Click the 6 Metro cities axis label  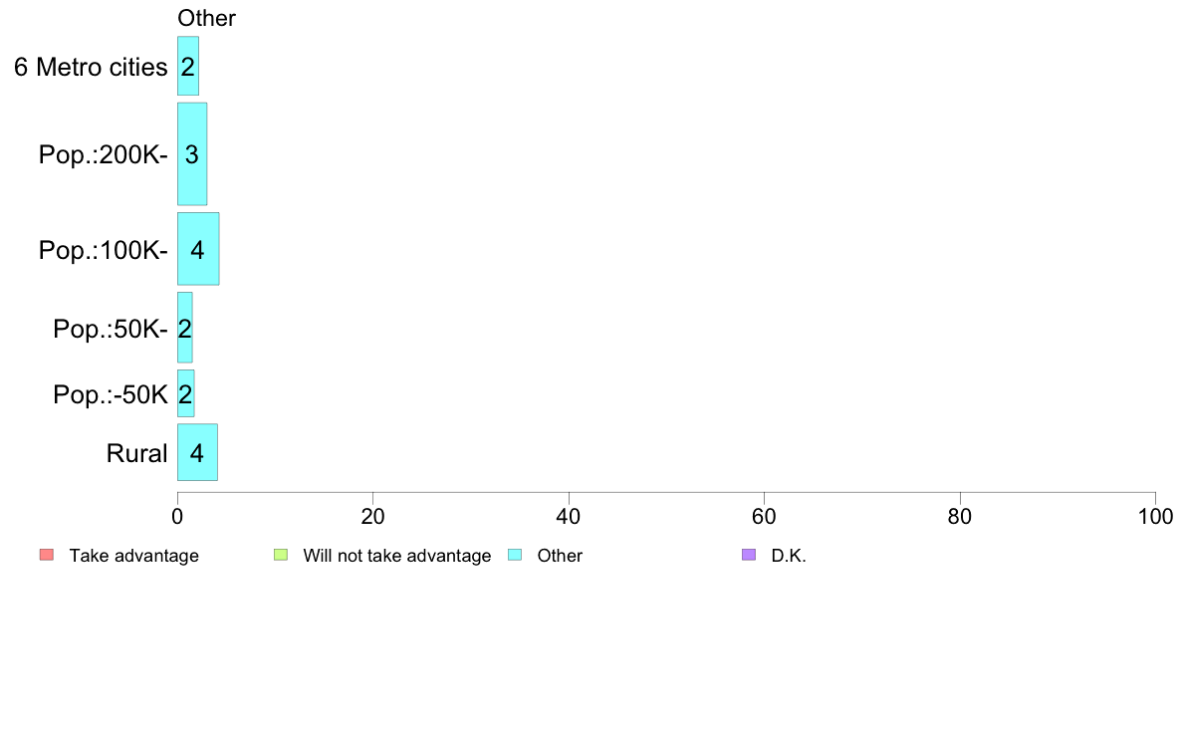pyautogui.click(x=91, y=67)
